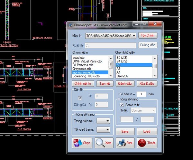The height and width of the screenshot is (160, 193).
Task: Select A4 paper size
Action: click(134, 72)
